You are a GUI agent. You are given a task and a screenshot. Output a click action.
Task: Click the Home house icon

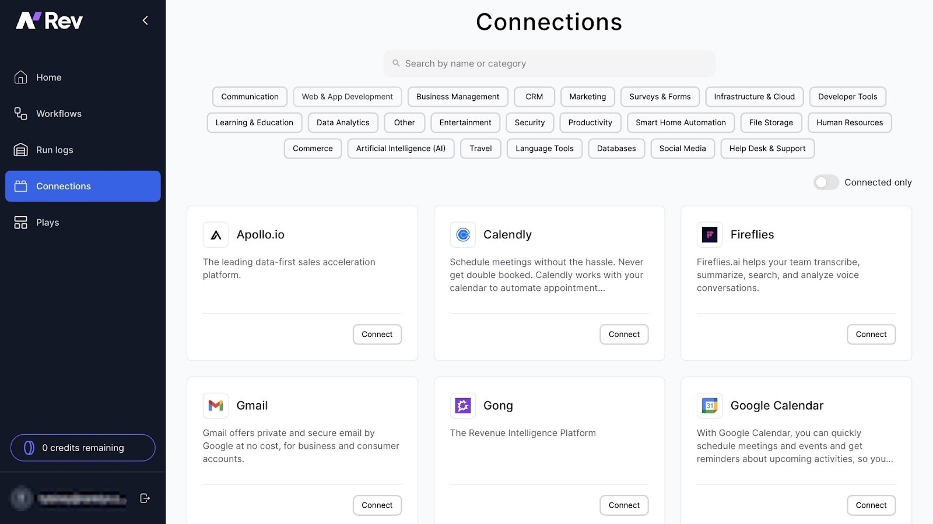pos(20,77)
